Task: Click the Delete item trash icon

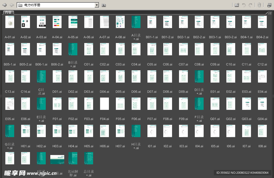Action: tap(259, 5)
